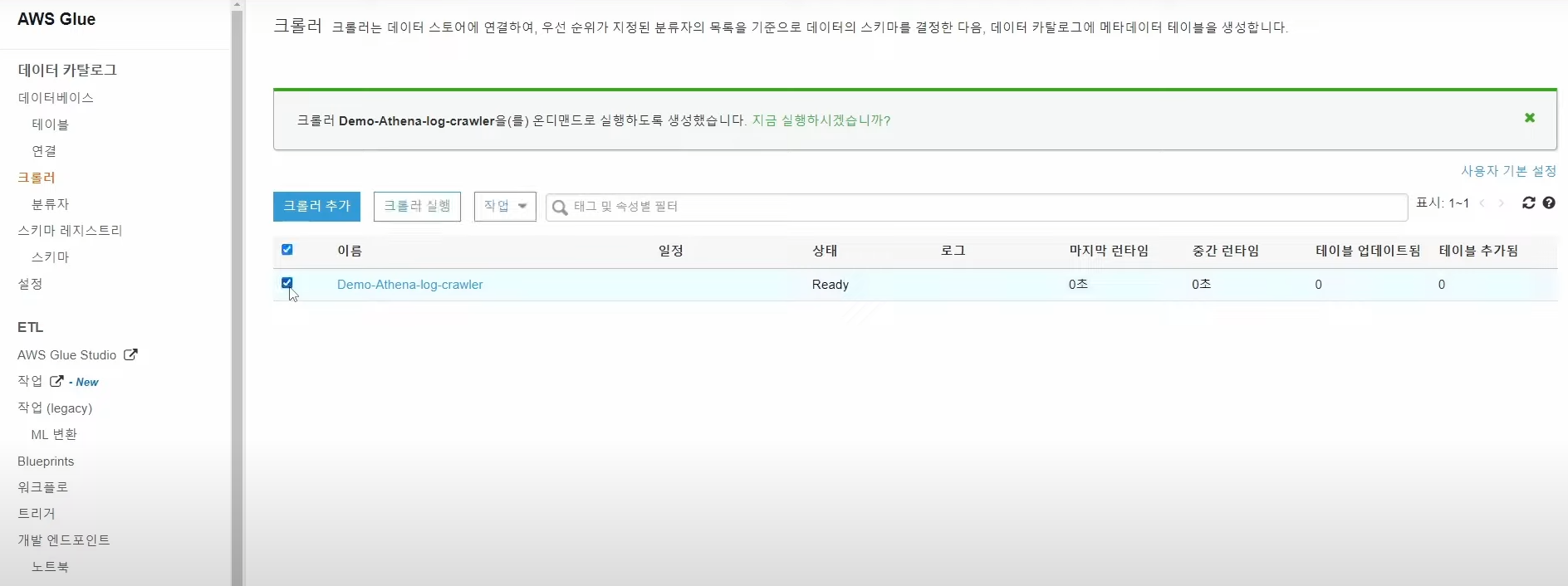Open 테이블 in the sidebar
The image size is (1568, 586).
pos(50,125)
